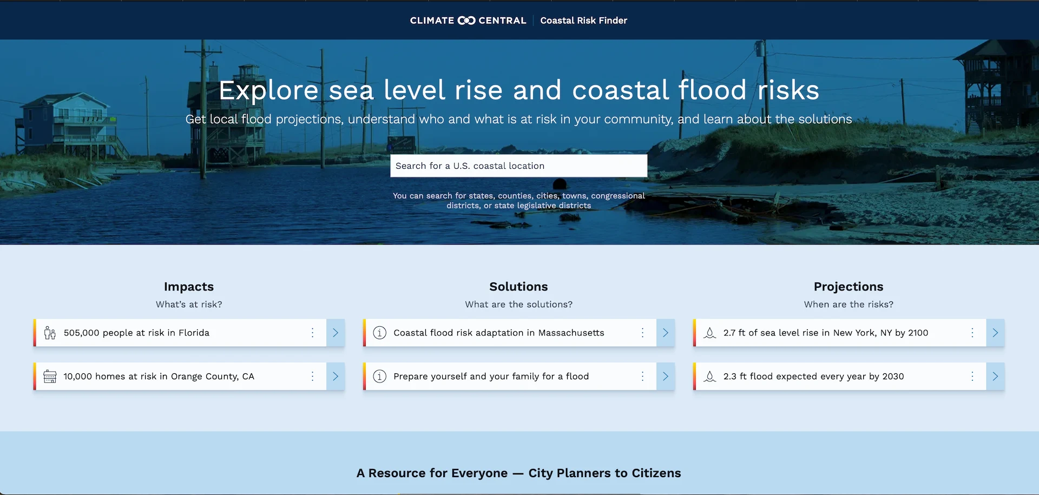This screenshot has height=495, width=1039.
Task: Open the kebab menu on the Orange County homes card
Action: pos(312,376)
